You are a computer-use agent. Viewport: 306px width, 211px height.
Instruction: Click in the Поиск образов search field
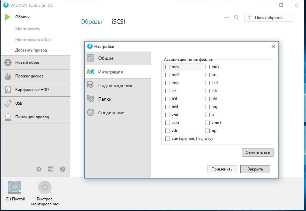coord(269,18)
